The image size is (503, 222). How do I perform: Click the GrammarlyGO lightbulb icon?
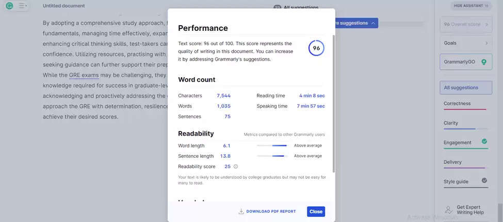(483, 62)
